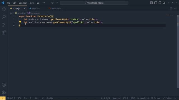Click the async keyword on line 1

tap(22, 16)
